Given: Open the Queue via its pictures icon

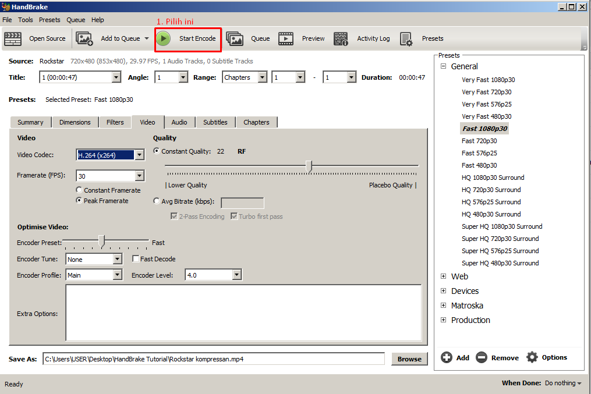Looking at the screenshot, I should pyautogui.click(x=235, y=39).
